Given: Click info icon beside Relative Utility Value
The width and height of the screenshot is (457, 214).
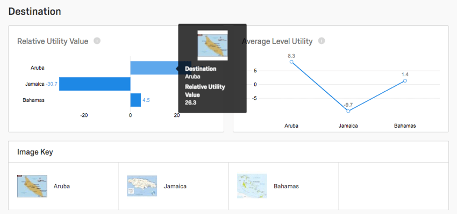Looking at the screenshot, I should pos(97,41).
